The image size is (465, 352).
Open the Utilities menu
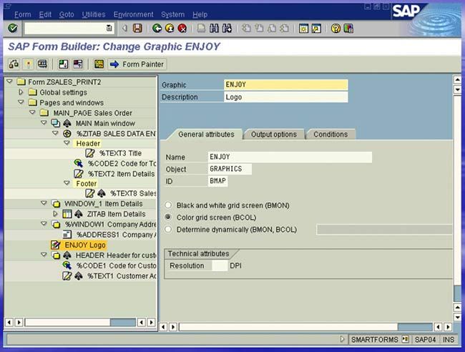(x=94, y=14)
